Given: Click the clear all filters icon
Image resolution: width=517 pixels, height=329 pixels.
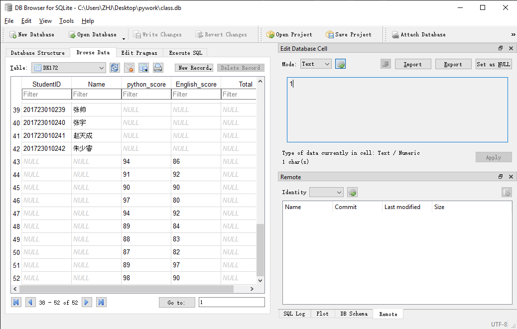Looking at the screenshot, I should coord(129,68).
